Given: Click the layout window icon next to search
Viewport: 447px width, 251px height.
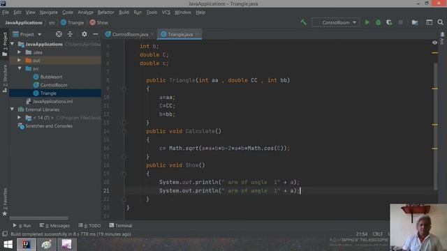Looking at the screenshot, I should pyautogui.click(x=429, y=22).
